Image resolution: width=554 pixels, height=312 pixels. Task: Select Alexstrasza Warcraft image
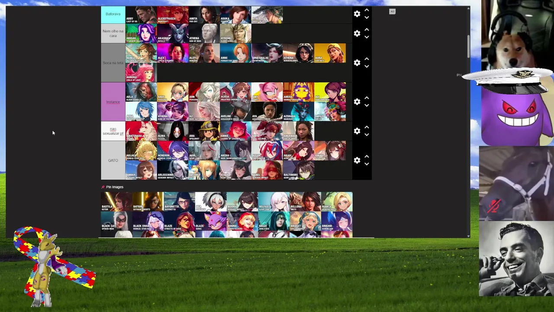pyautogui.click(x=173, y=14)
